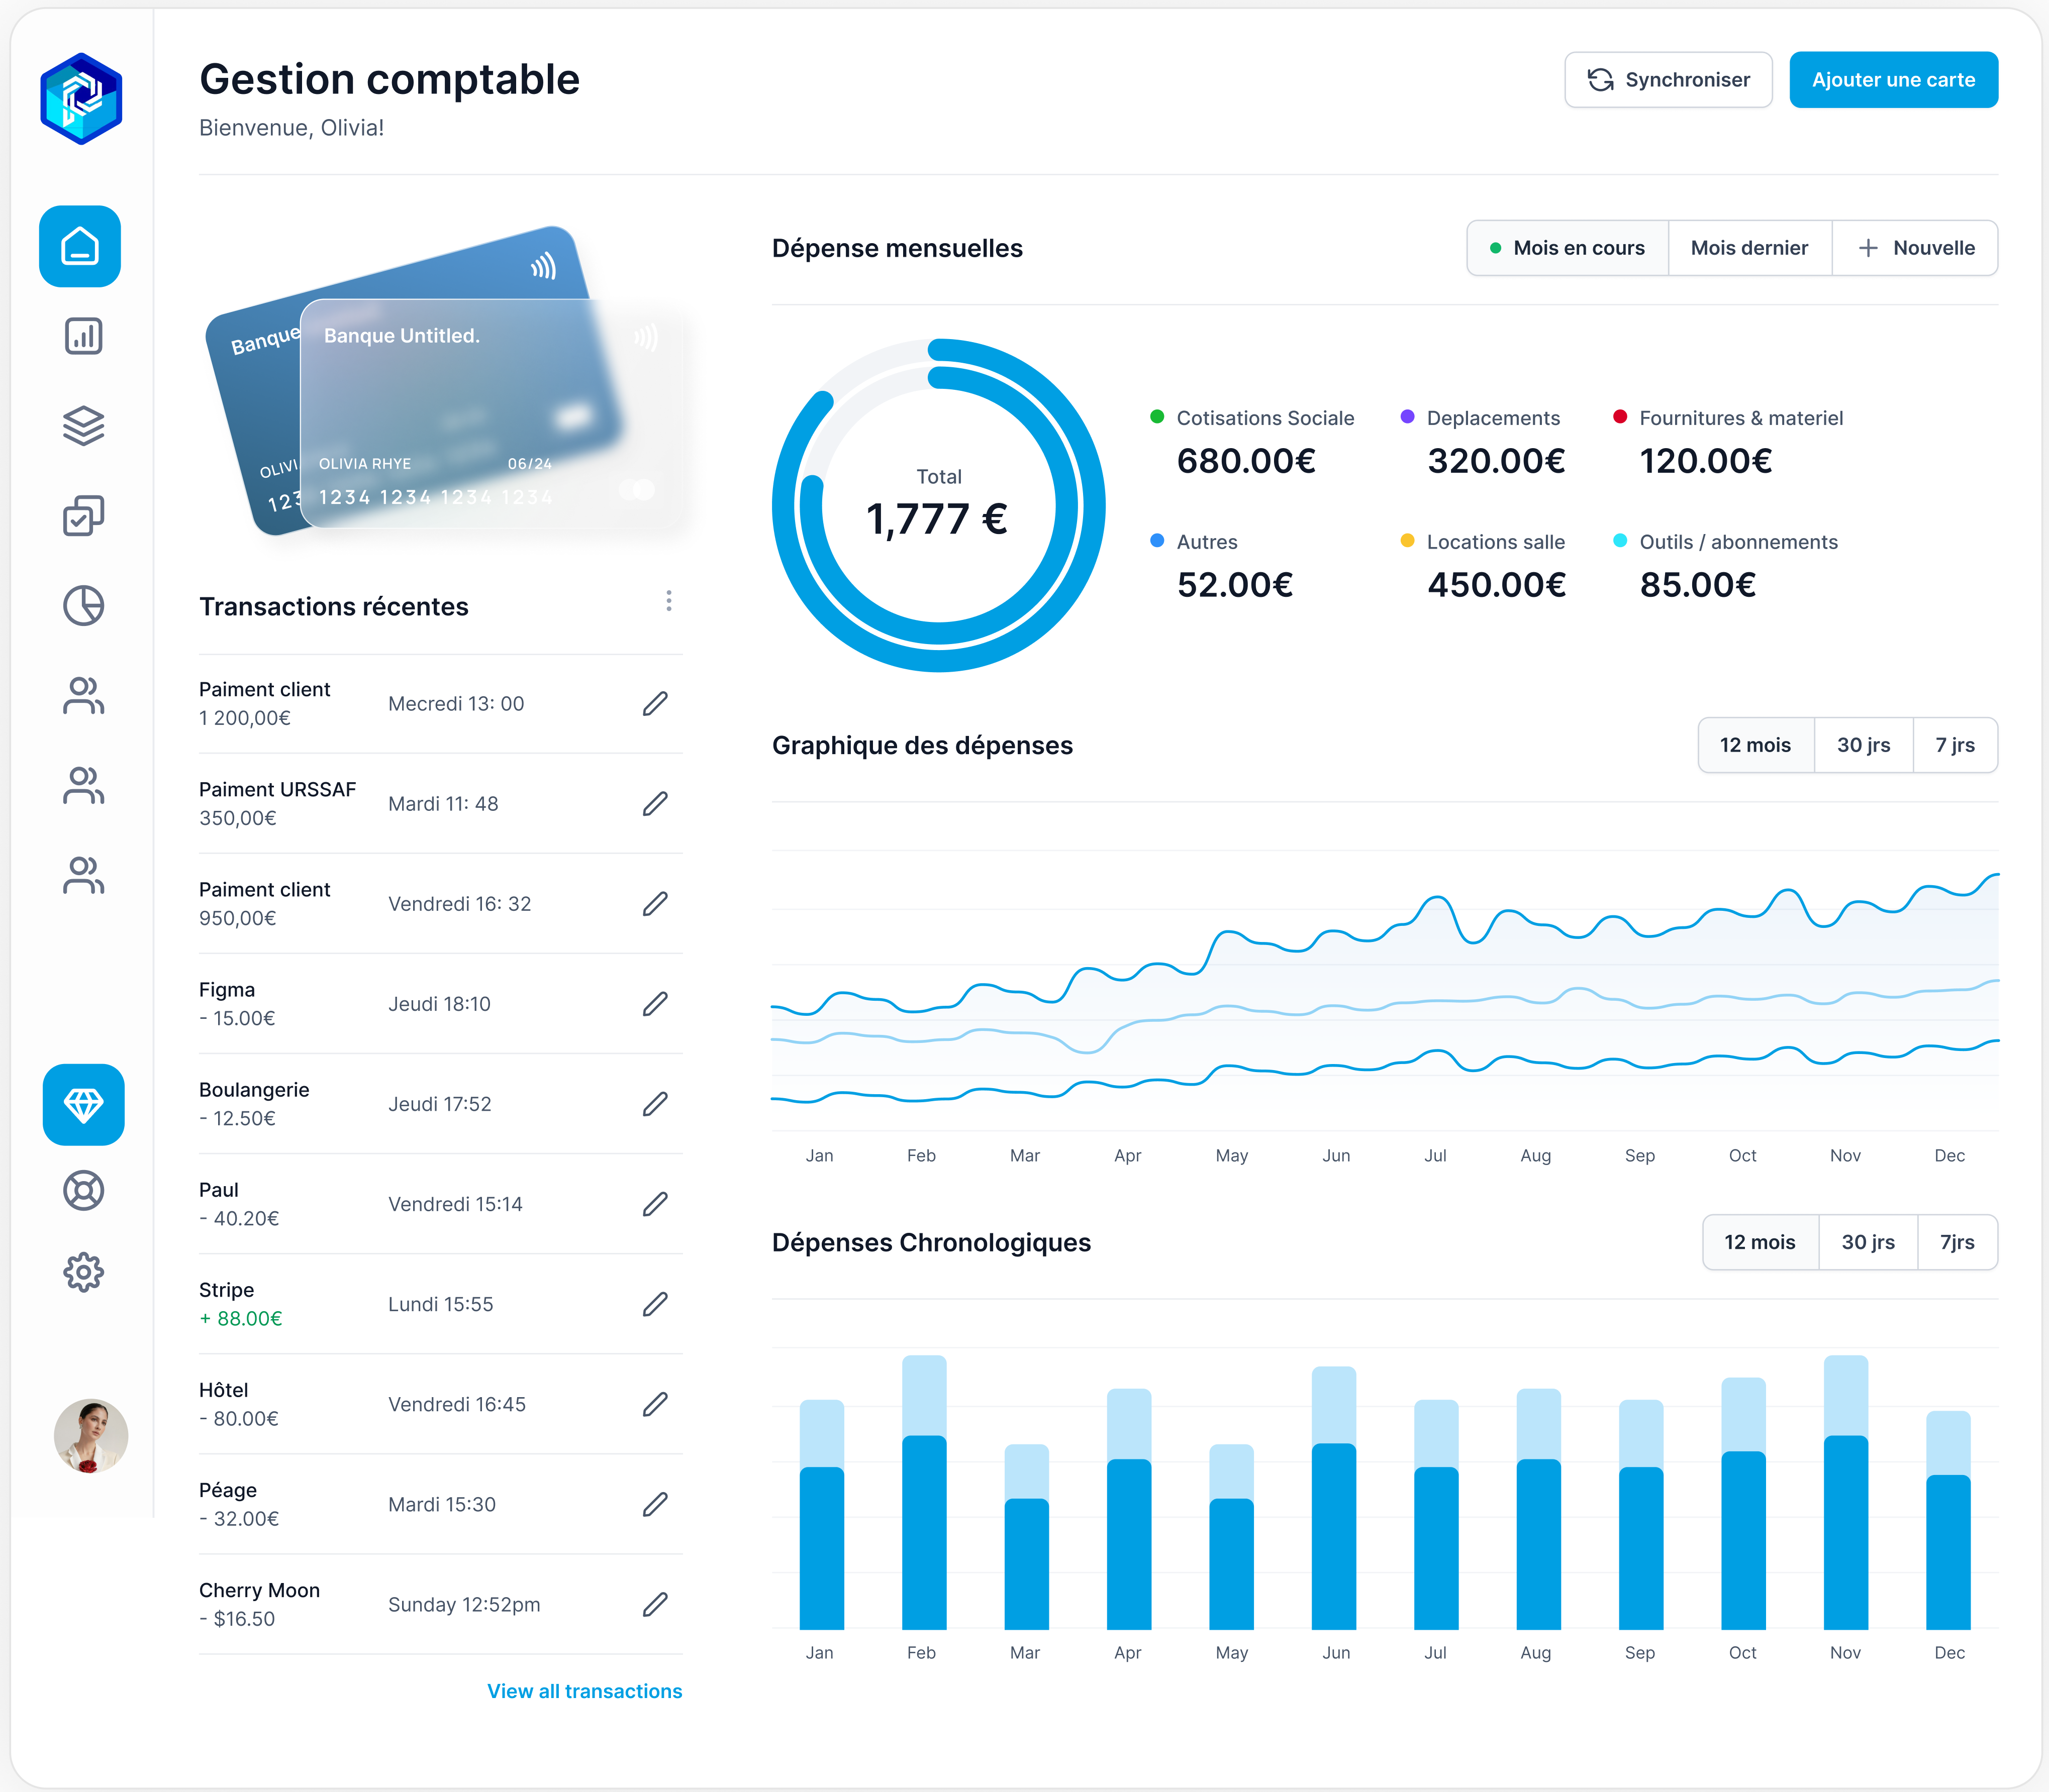The width and height of the screenshot is (2049, 1792).
Task: Open the bar chart reports icon
Action: pyautogui.click(x=83, y=336)
